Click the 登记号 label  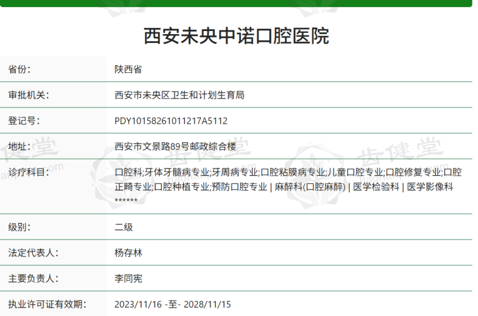point(24,121)
